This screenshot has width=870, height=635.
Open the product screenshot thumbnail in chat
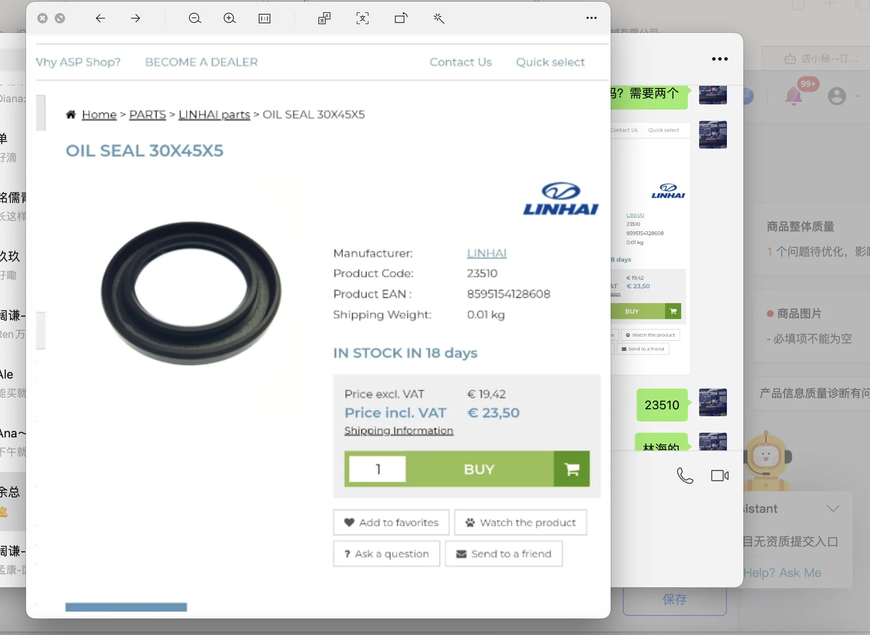pyautogui.click(x=650, y=247)
